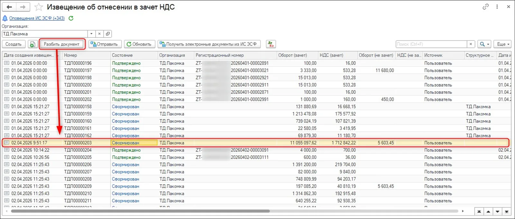Click the copy document icon next to Создать
515x219 pixels.
(32, 44)
